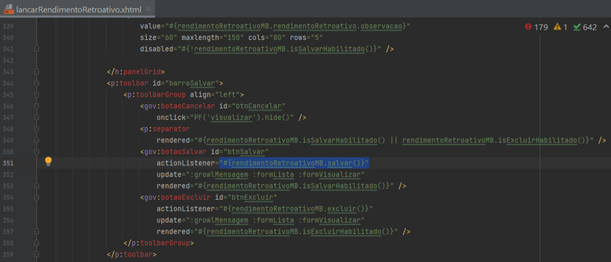Fold the gov:botaoCancelar tag at line 346
Image resolution: width=611 pixels, height=262 pixels.
[x=37, y=106]
